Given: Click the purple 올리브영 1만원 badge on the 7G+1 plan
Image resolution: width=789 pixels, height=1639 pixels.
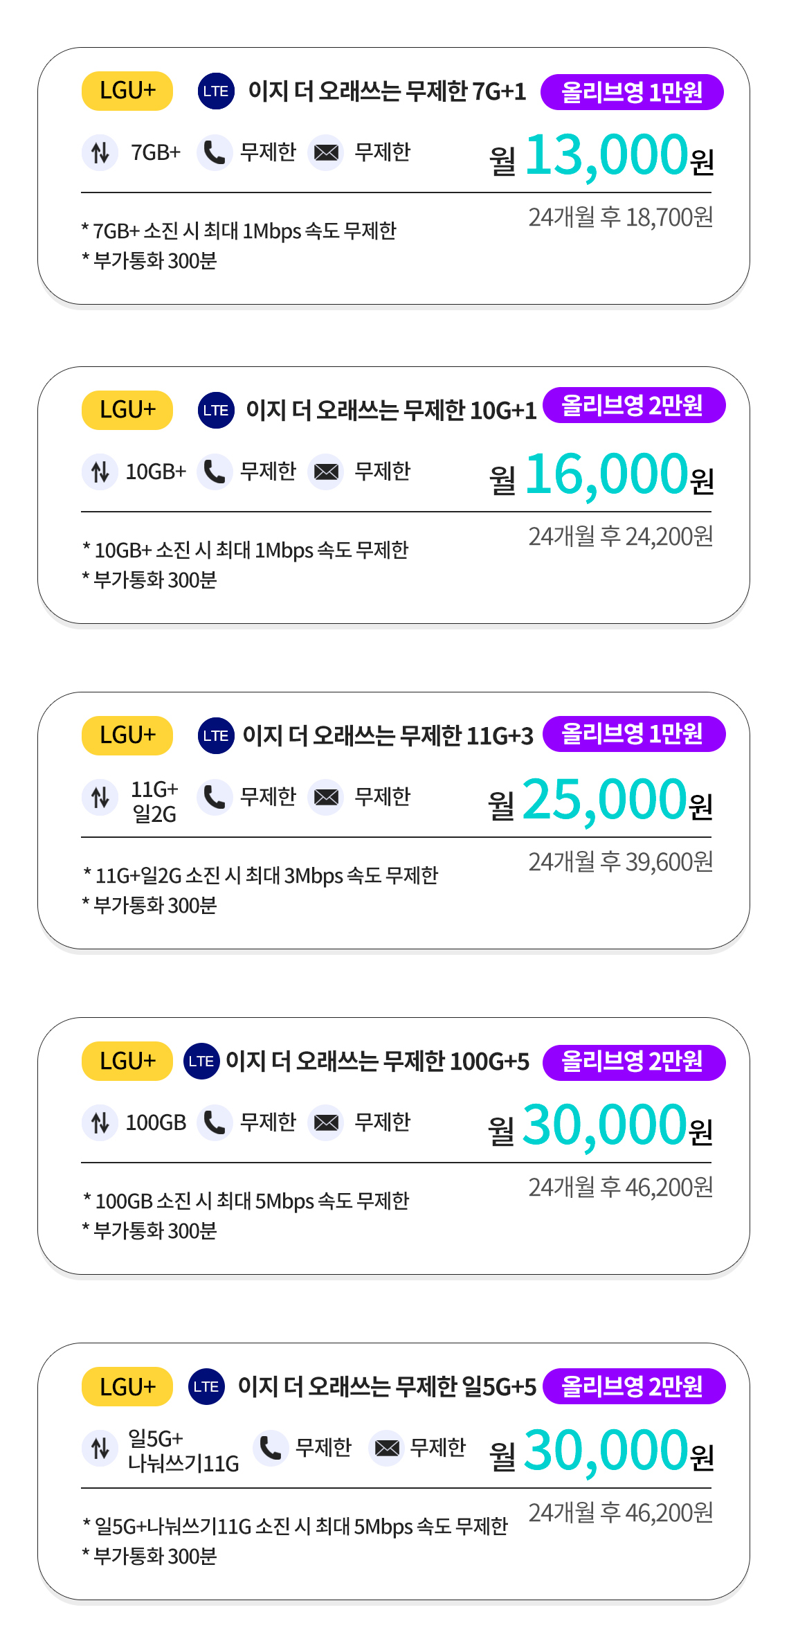Looking at the screenshot, I should pos(632,92).
